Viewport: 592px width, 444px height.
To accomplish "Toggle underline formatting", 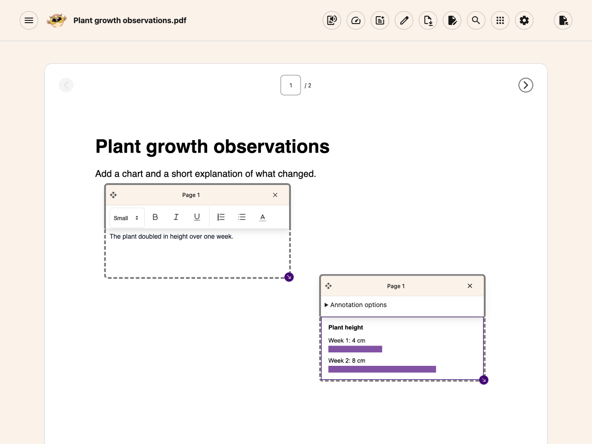I will pos(197,217).
